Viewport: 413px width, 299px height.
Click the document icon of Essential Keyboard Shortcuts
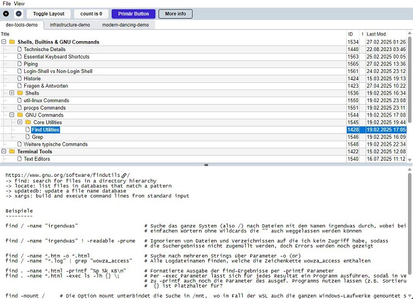coord(19,57)
